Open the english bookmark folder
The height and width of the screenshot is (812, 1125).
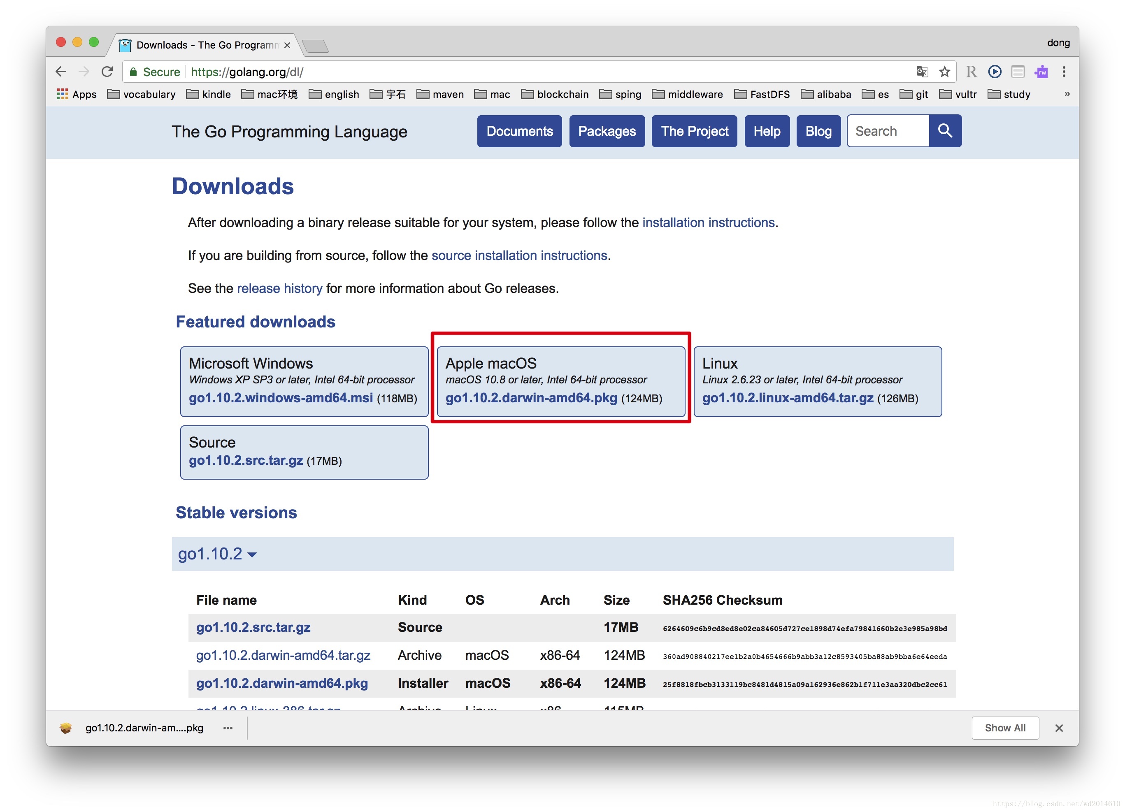click(x=334, y=94)
